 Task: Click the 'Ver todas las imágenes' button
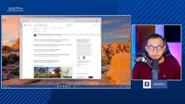tap(55, 77)
